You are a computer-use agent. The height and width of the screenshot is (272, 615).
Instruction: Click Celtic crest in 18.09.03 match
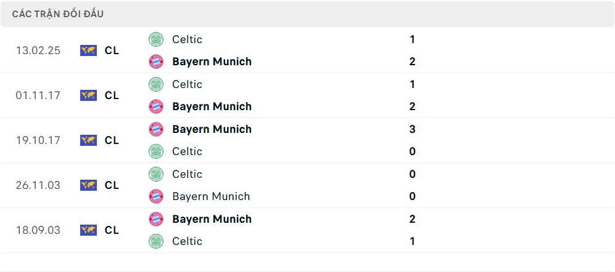156,241
